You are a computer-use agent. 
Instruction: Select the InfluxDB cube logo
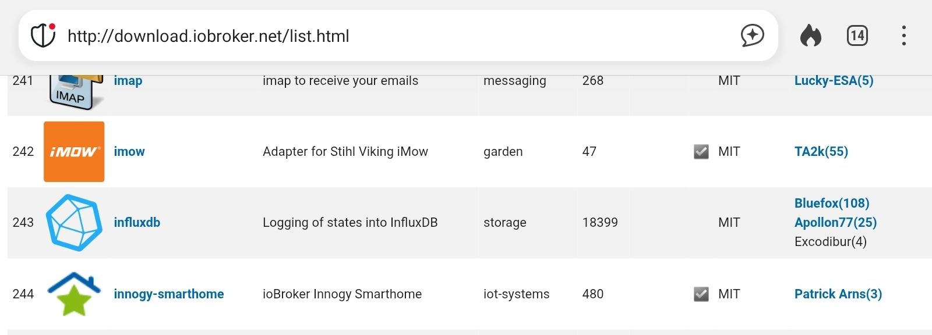74,223
